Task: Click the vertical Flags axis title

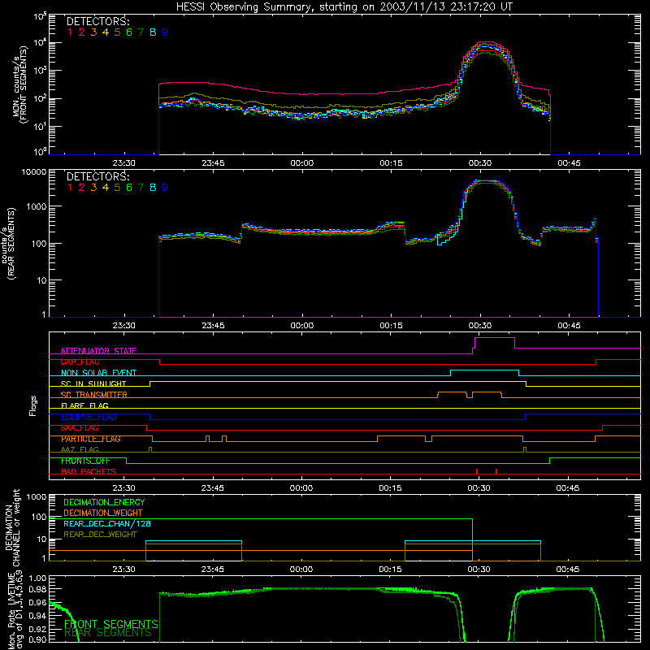Action: pos(33,405)
